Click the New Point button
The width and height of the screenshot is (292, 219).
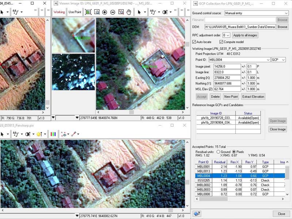pyautogui.click(x=231, y=97)
